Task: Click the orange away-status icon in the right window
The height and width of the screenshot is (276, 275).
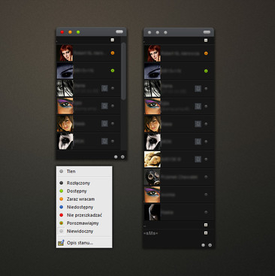Action: click(206, 53)
